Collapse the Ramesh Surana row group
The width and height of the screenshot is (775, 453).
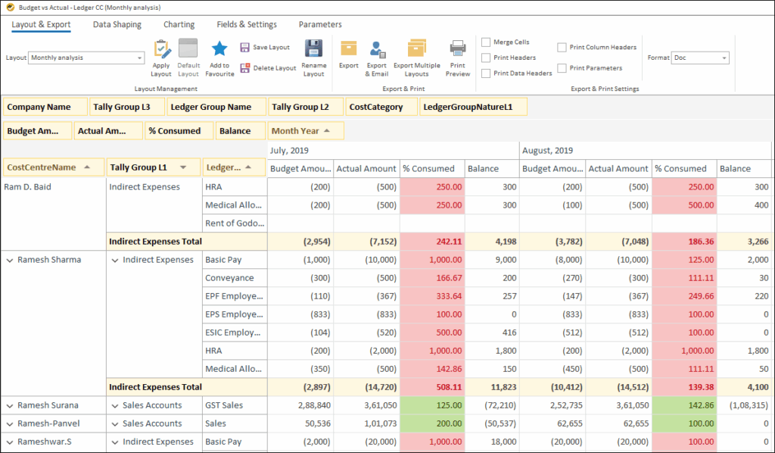(9, 405)
